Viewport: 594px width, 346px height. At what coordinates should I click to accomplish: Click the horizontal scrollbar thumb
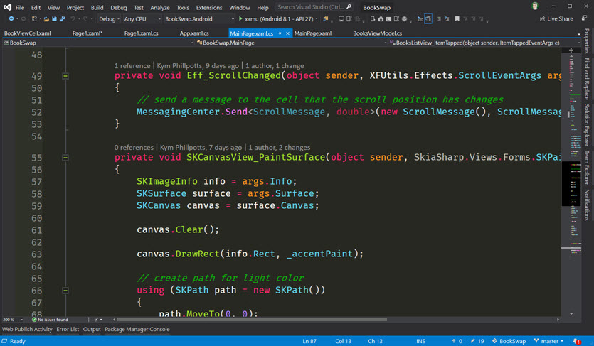pos(252,320)
